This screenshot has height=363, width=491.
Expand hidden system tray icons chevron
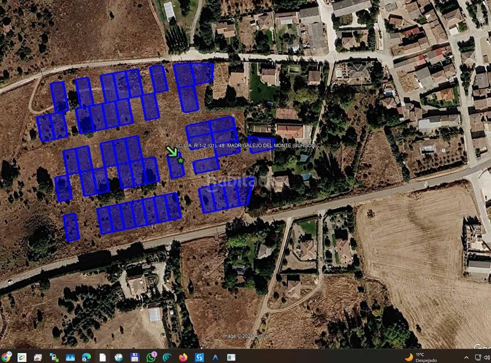[x=466, y=357]
